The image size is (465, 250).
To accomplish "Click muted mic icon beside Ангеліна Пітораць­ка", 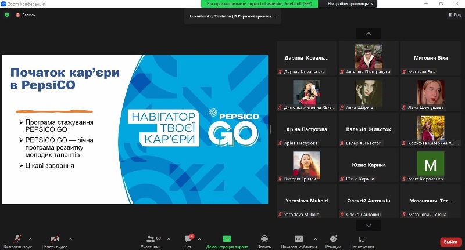I will click(x=342, y=71).
